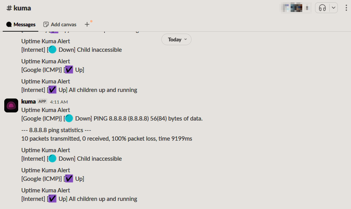This screenshot has width=351, height=209.
Task: Open the kuma sender name profile
Action: pos(28,102)
